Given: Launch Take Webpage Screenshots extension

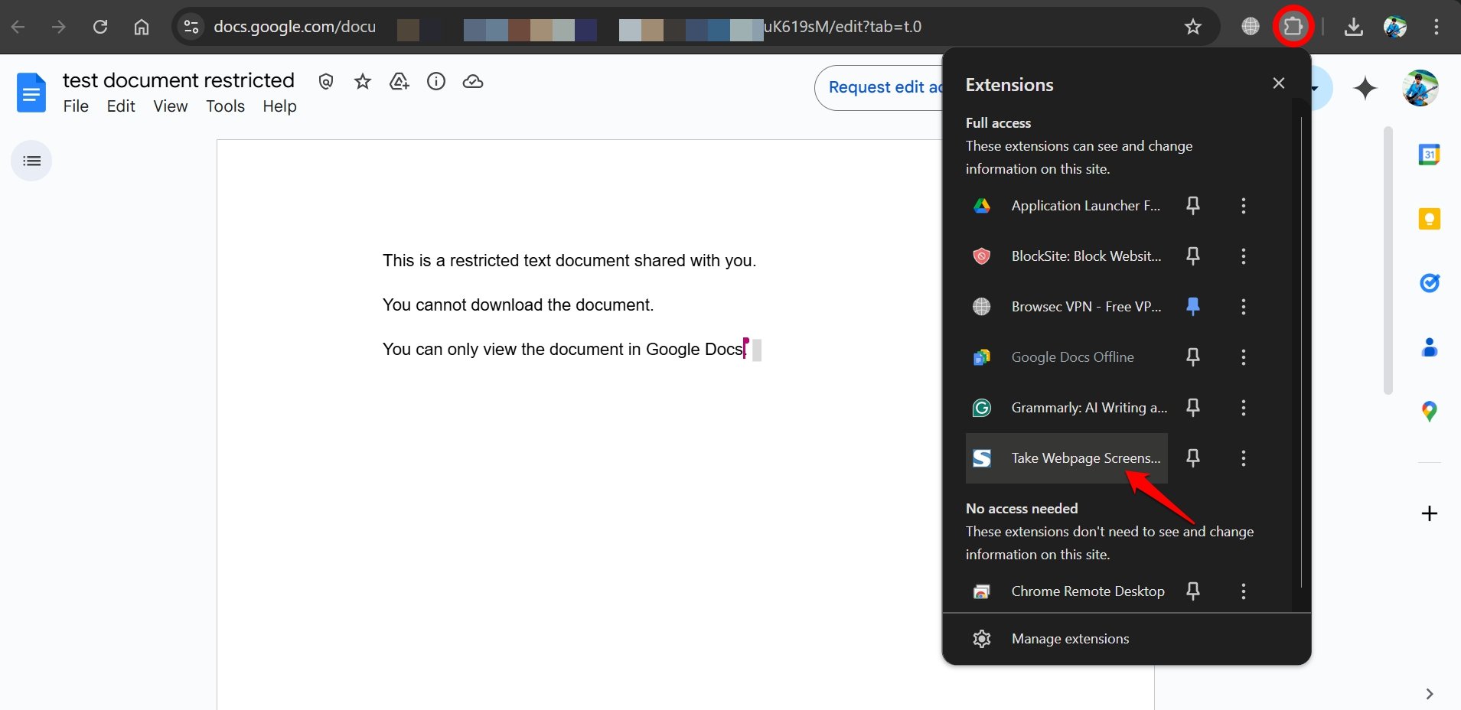Looking at the screenshot, I should click(x=1066, y=458).
